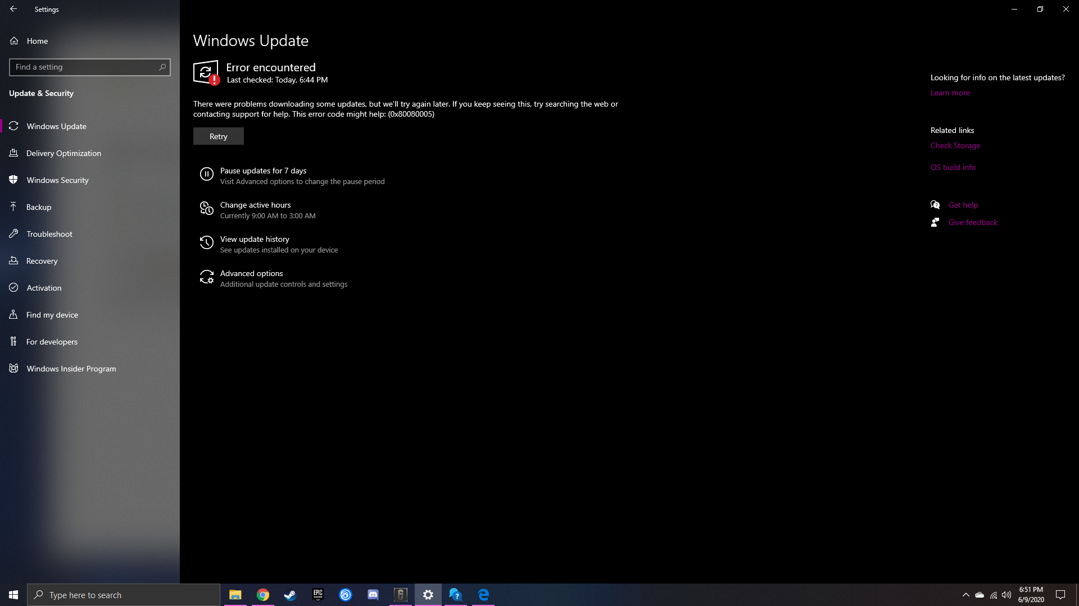1079x606 pixels.
Task: Go to the Backup section
Action: click(x=90, y=207)
